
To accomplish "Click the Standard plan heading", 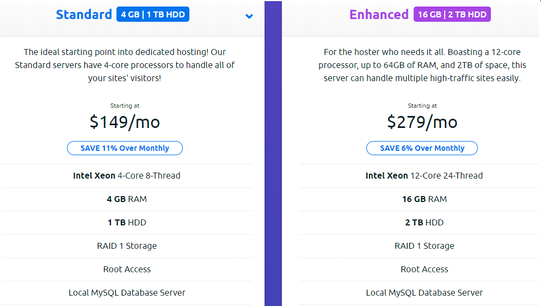I will pyautogui.click(x=84, y=15).
